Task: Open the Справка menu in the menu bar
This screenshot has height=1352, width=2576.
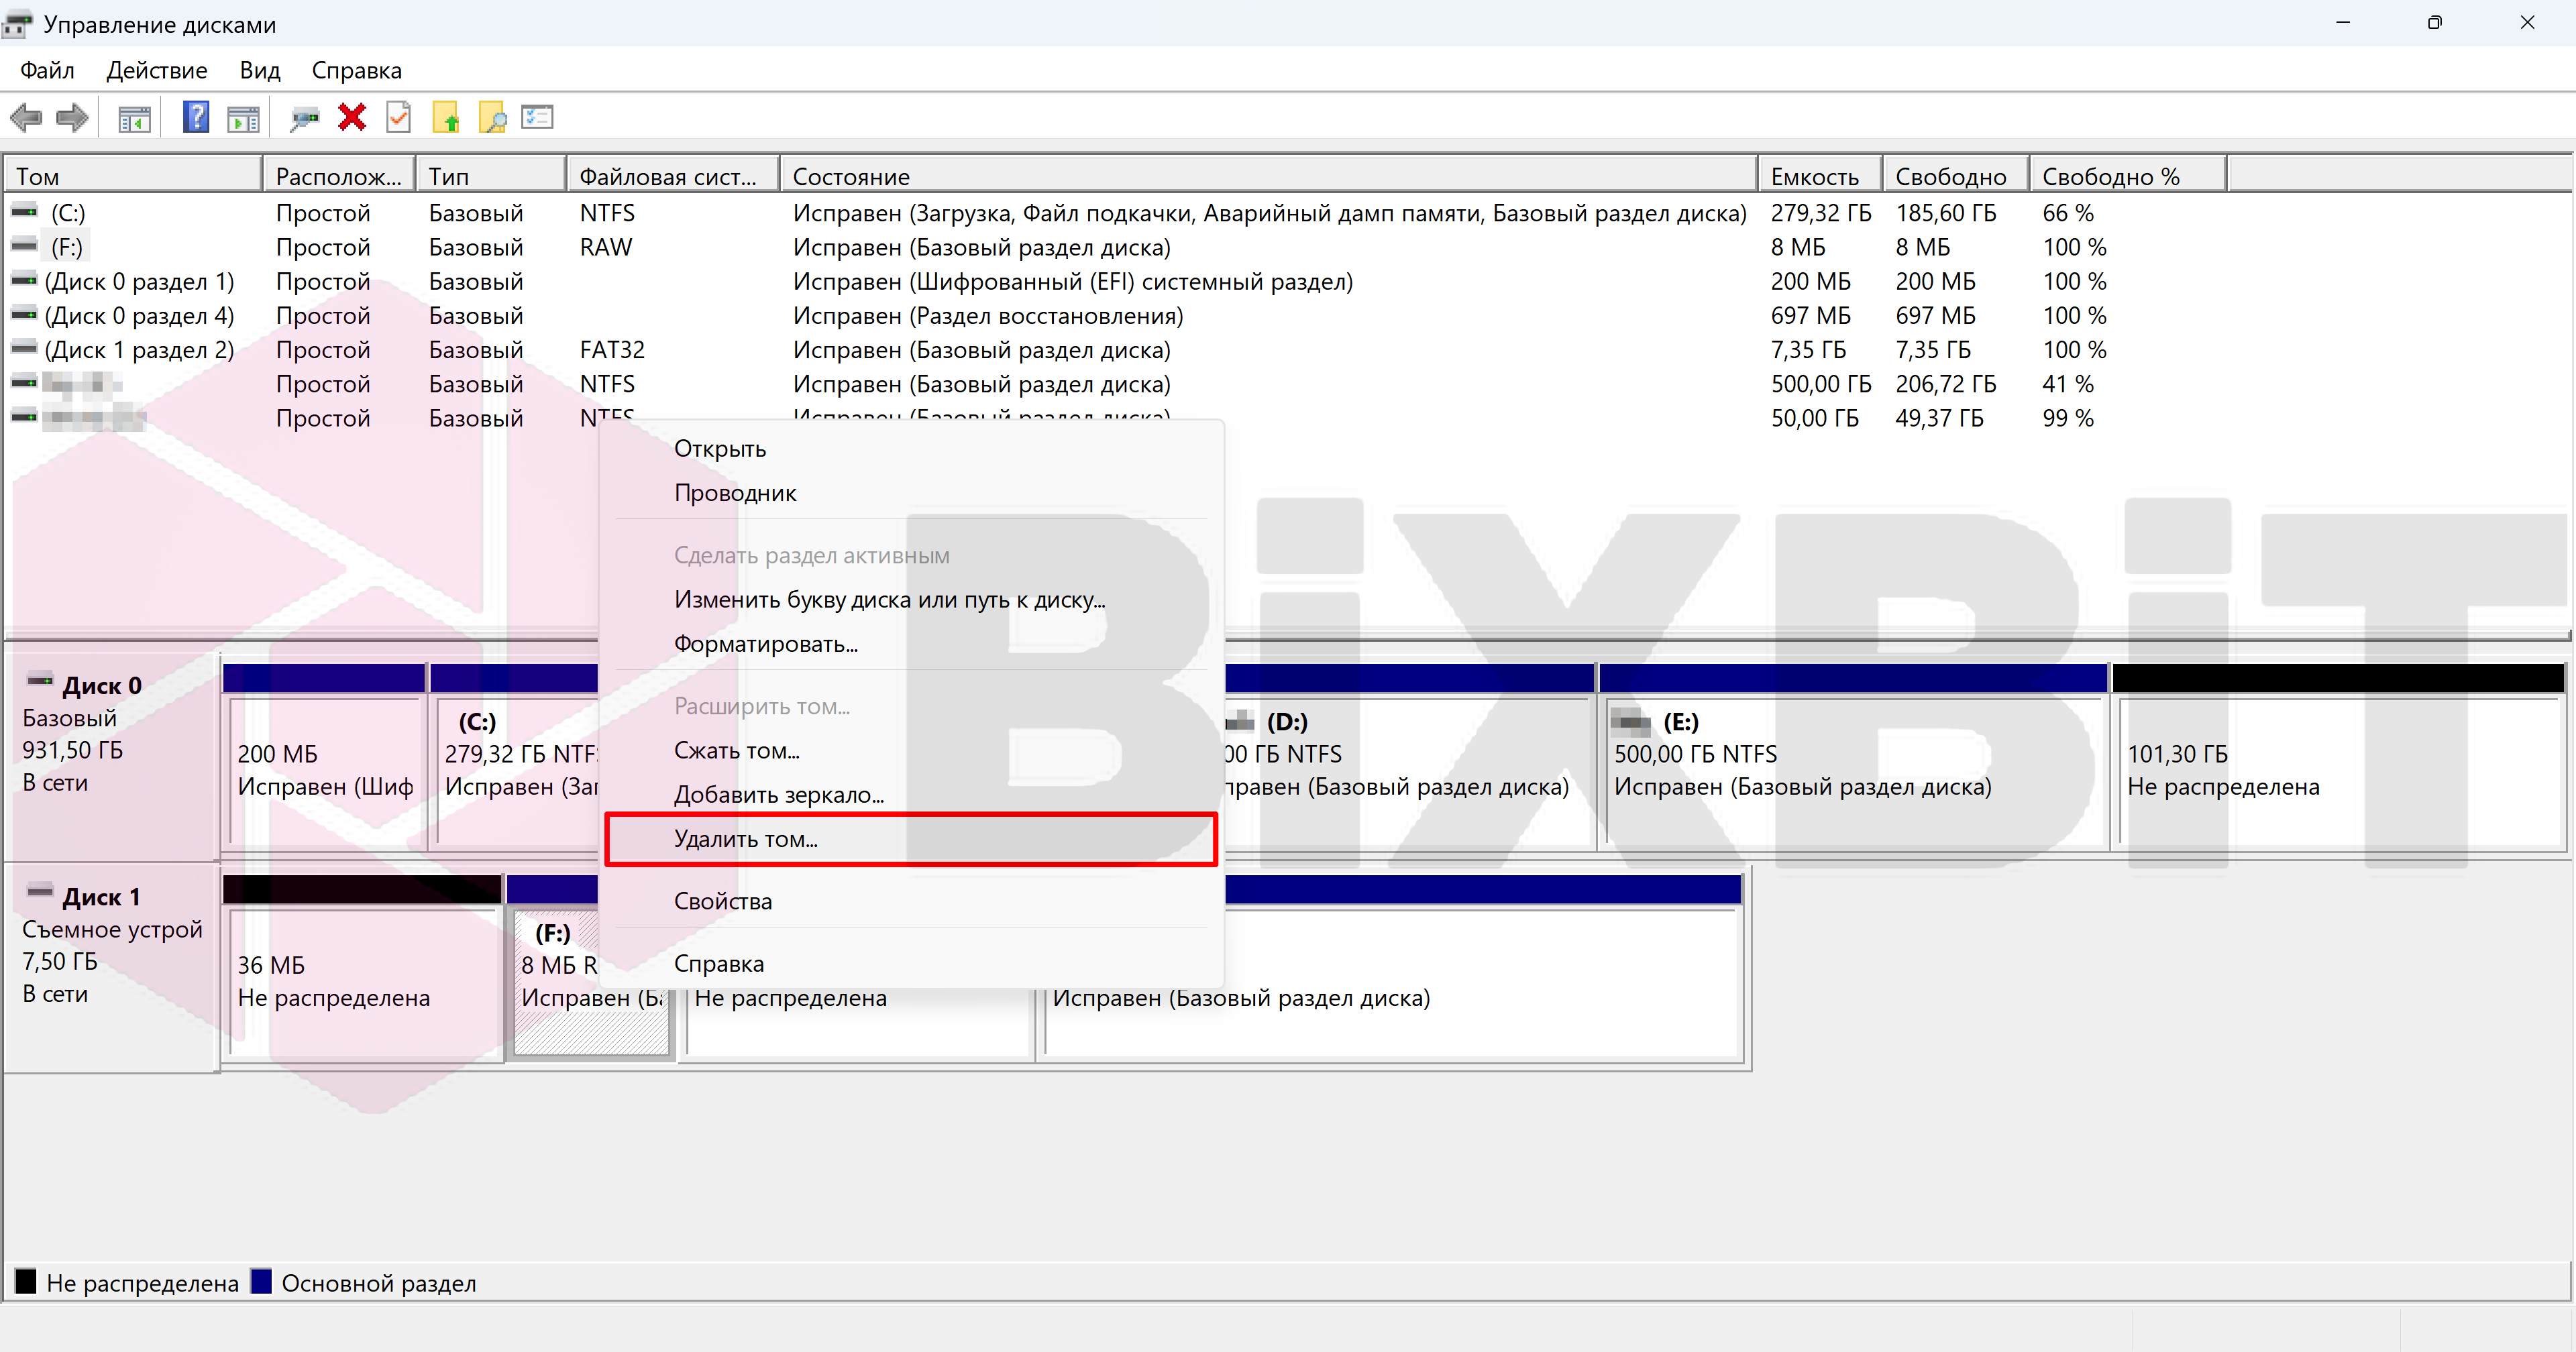Action: click(357, 70)
